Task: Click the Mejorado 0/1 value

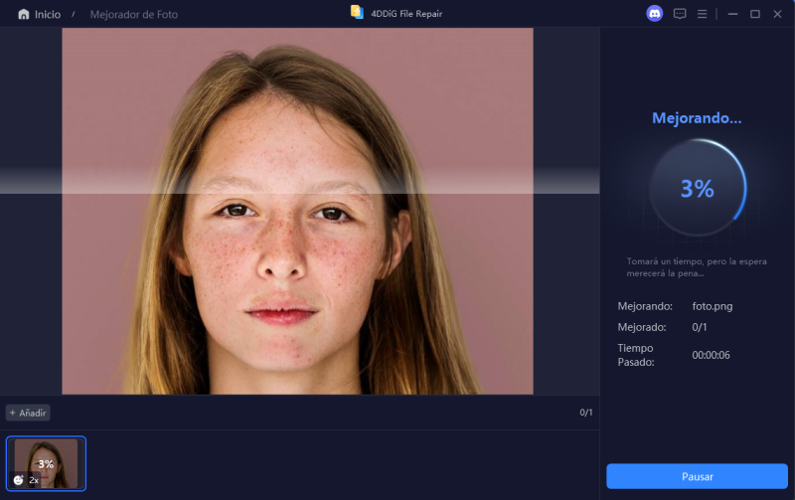Action: coord(700,327)
